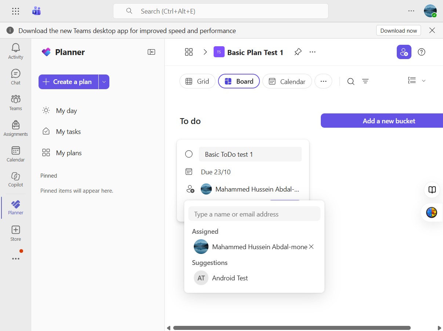Click the Basic ToDo test 1 title field
The height and width of the screenshot is (331, 443).
click(250, 154)
